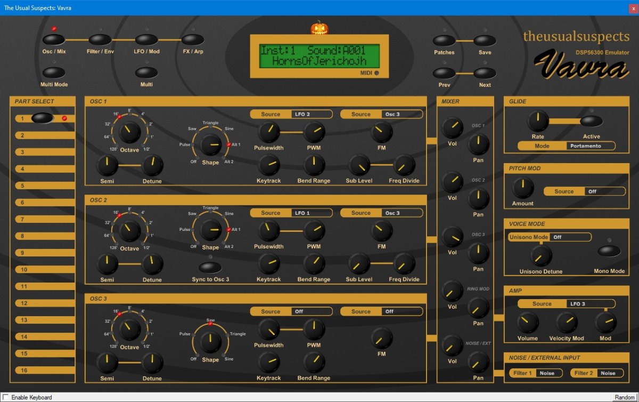Viewport: 639px width, 402px height.
Task: Click the OSC 1 Semi knob
Action: 107,165
